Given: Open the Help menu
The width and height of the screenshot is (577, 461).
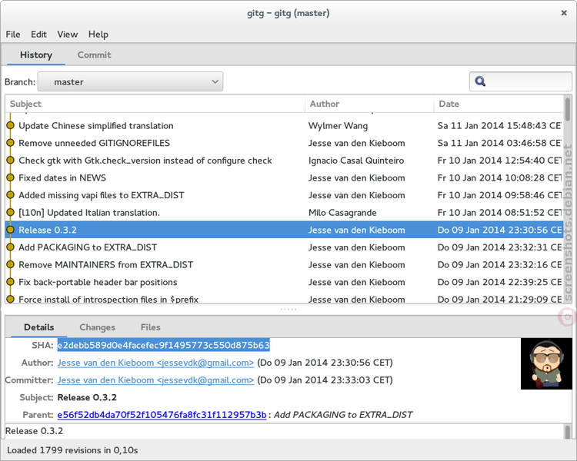Looking at the screenshot, I should click(98, 34).
